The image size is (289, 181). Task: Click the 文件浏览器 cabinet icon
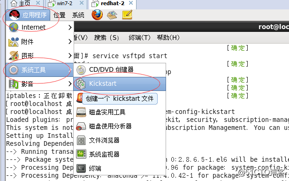point(81,141)
